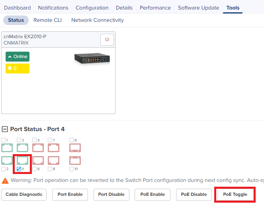Uncheck the port 4 checkbox
The height and width of the screenshot is (203, 264).
tap(19, 169)
